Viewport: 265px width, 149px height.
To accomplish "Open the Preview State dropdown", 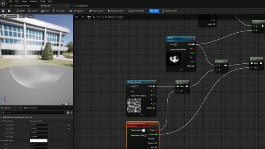I will (116, 11).
